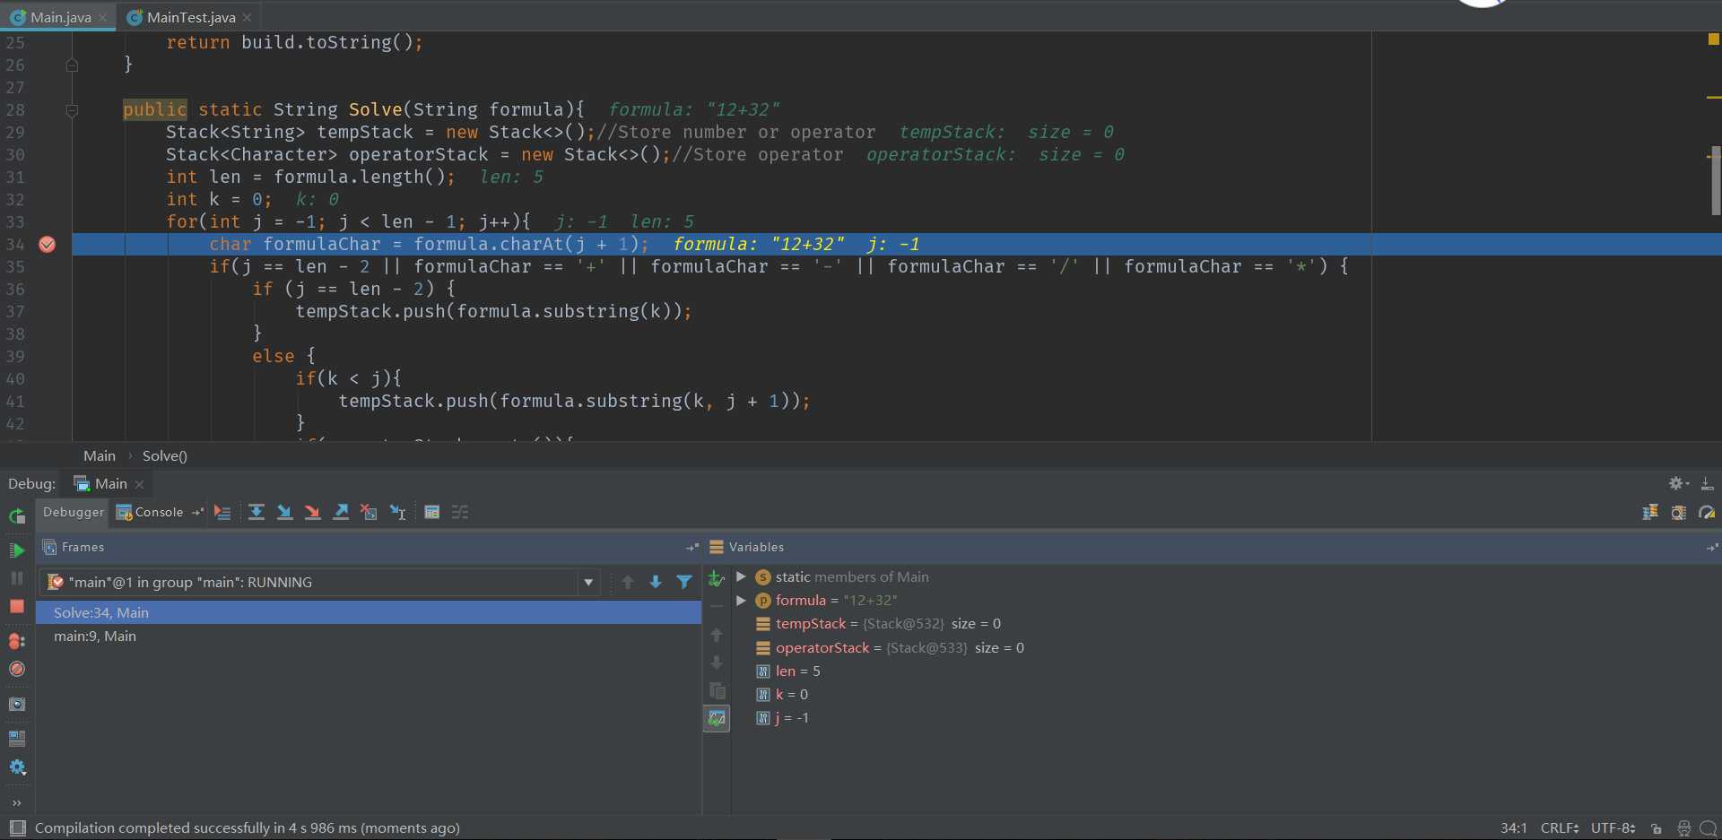
Task: Click fold marker on line 26
Action: click(x=72, y=65)
